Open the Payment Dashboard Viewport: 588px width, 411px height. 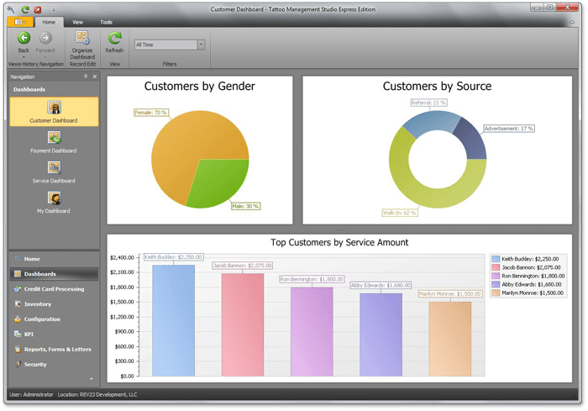click(53, 141)
